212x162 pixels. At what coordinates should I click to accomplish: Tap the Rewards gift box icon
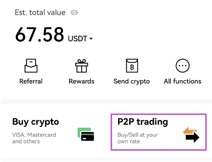pos(82,66)
